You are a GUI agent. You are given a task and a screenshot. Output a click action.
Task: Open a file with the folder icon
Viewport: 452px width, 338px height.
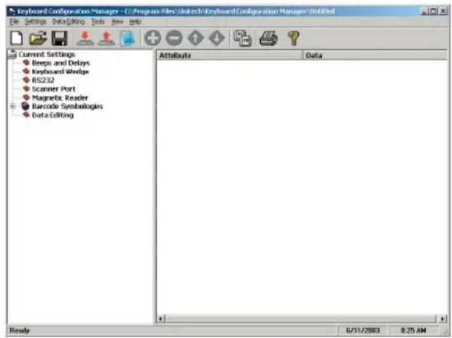(38, 38)
